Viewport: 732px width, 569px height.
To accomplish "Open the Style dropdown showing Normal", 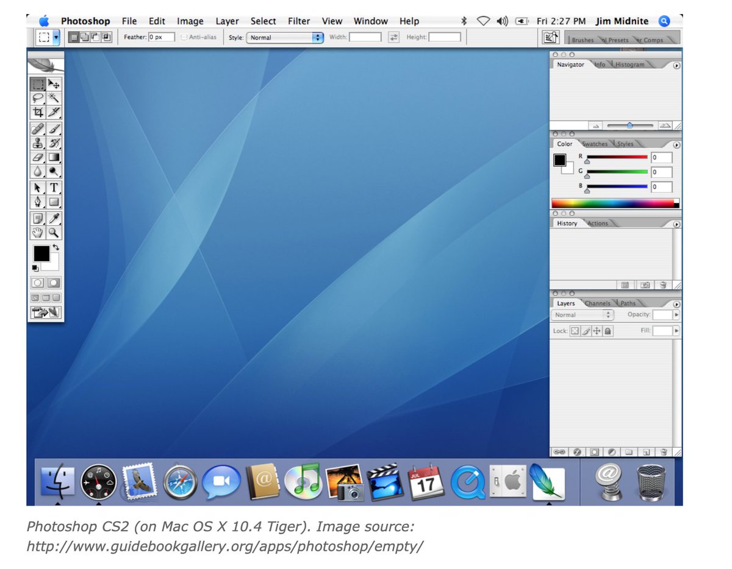I will coord(285,37).
